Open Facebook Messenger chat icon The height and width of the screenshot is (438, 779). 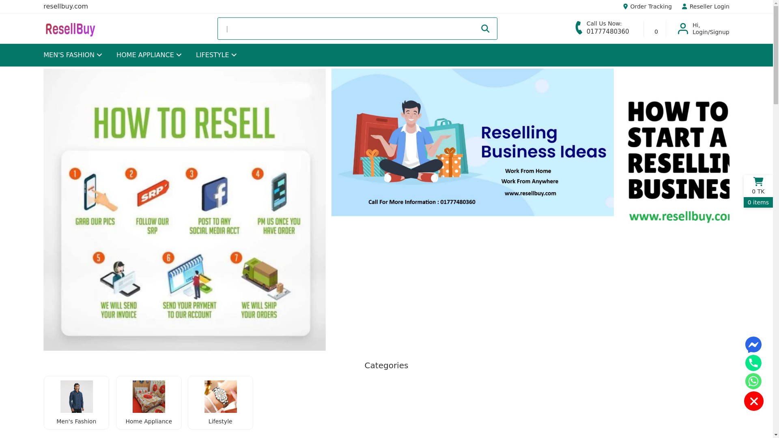tap(753, 345)
